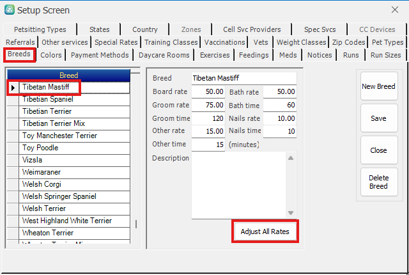
Task: Select Toy Manchester Terrier breed
Action: coord(74,136)
